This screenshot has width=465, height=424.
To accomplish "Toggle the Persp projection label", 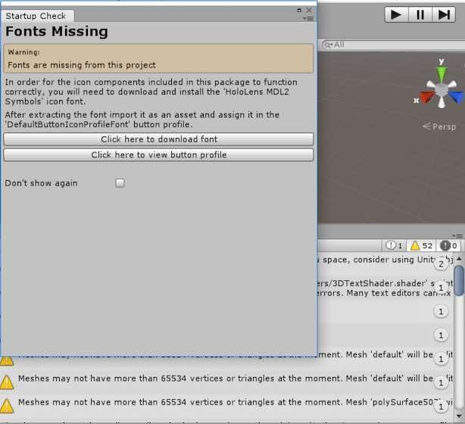I will coord(439,126).
